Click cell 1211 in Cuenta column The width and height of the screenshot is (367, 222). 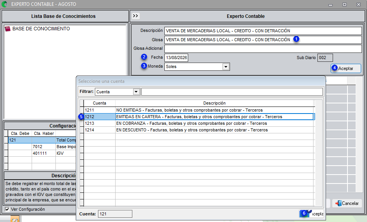(100, 110)
